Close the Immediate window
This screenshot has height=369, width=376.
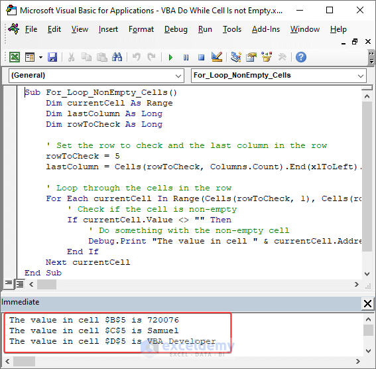367,303
